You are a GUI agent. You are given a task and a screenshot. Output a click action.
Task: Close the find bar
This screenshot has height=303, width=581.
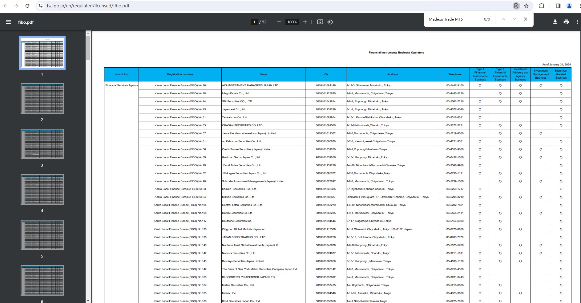[x=526, y=19]
